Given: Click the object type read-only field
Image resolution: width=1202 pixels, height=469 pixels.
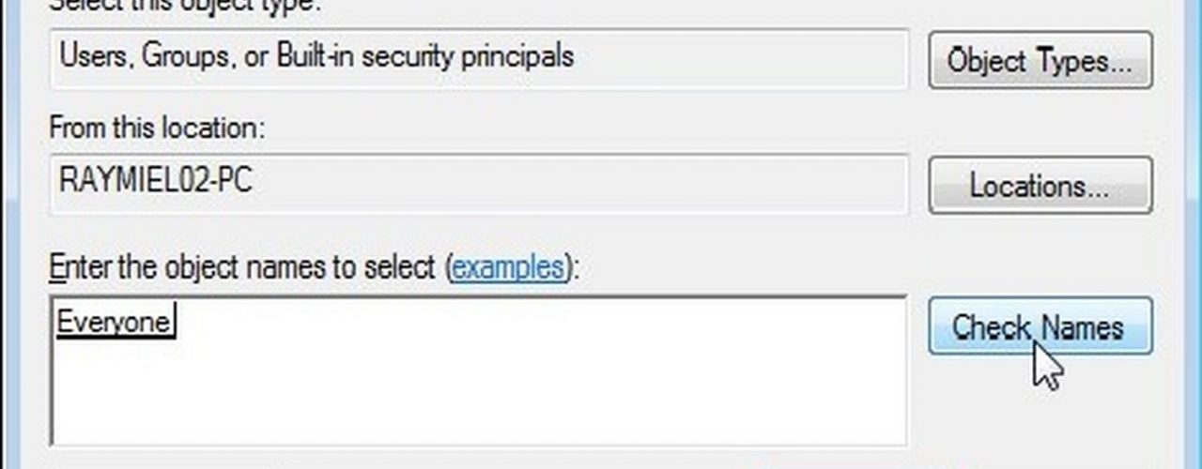Looking at the screenshot, I should tap(479, 59).
